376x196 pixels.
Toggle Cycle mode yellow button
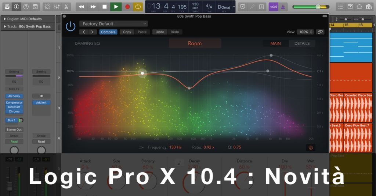[x=138, y=7]
